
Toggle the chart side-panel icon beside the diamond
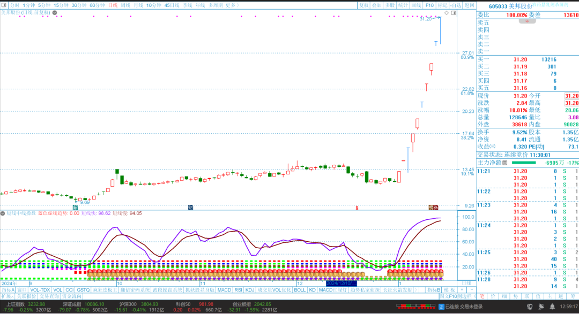[454, 13]
